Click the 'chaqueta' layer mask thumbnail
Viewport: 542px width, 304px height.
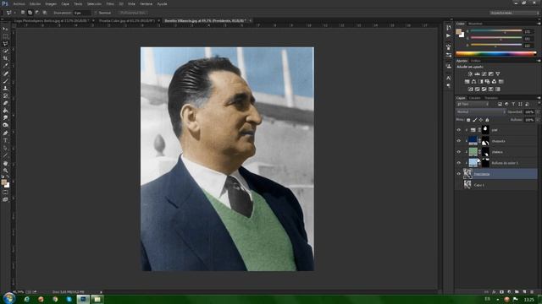(485, 141)
